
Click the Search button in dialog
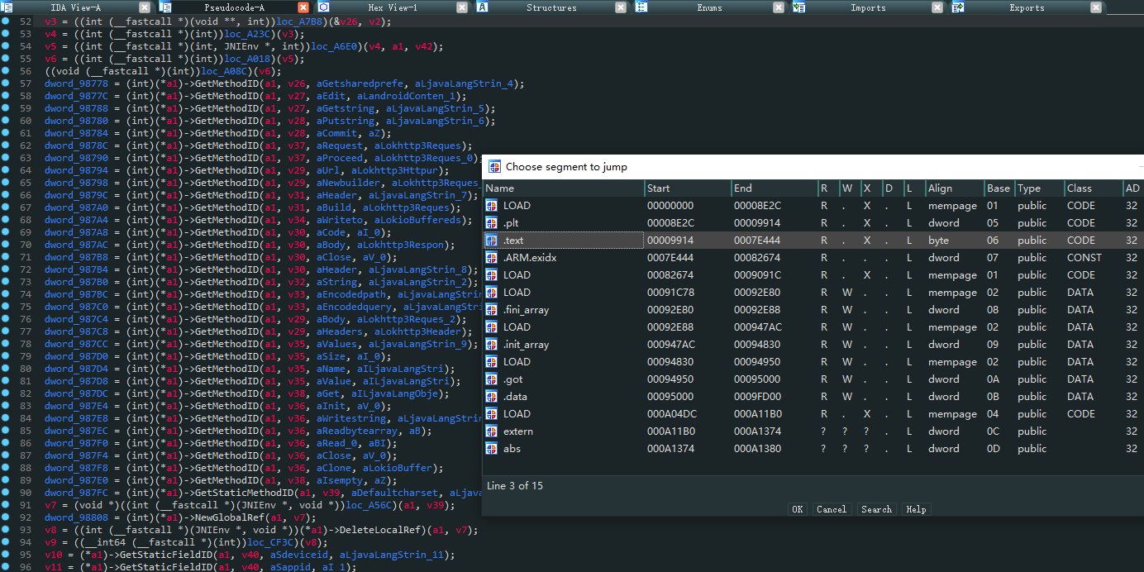pyautogui.click(x=876, y=509)
